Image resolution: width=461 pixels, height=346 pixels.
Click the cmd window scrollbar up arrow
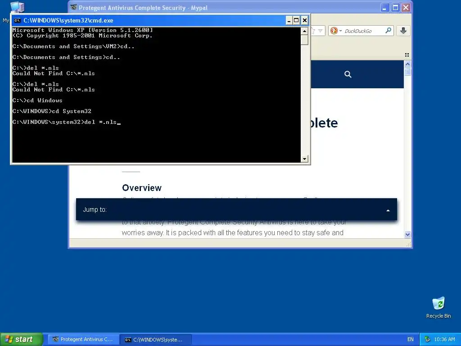pos(305,31)
